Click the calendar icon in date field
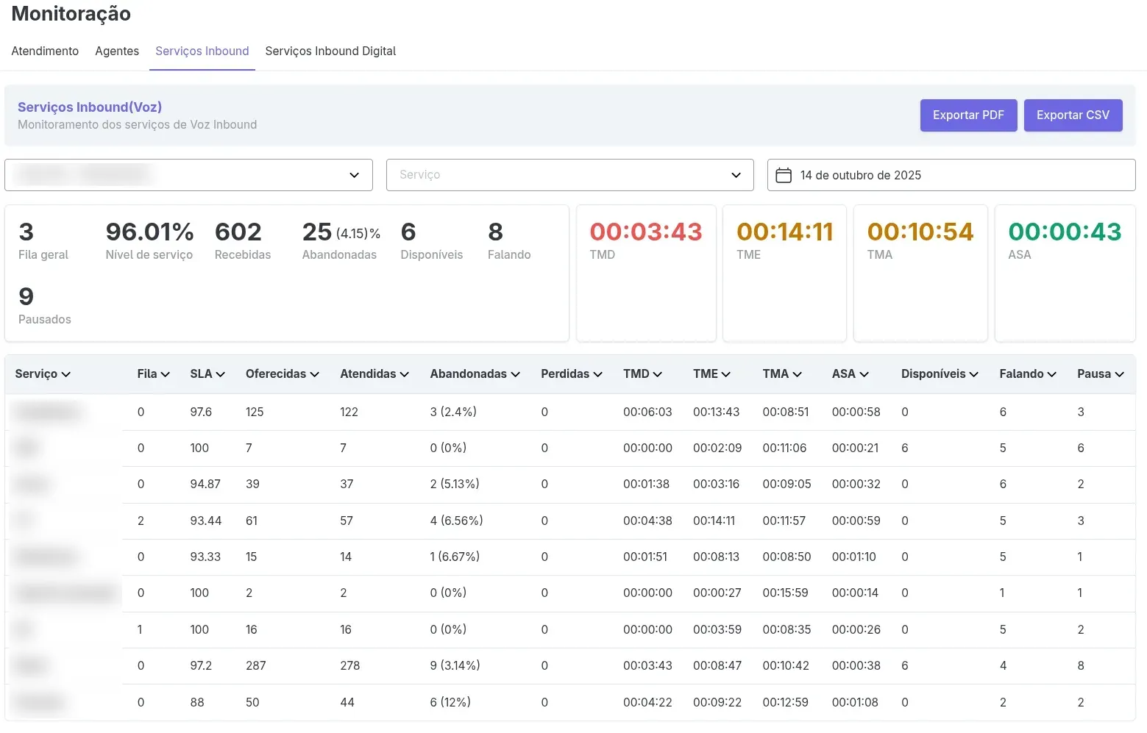Screen dimensions: 1147x733 click(784, 175)
